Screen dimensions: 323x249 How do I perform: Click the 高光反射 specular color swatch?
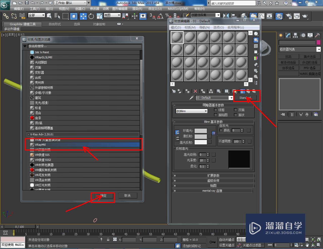[201, 142]
